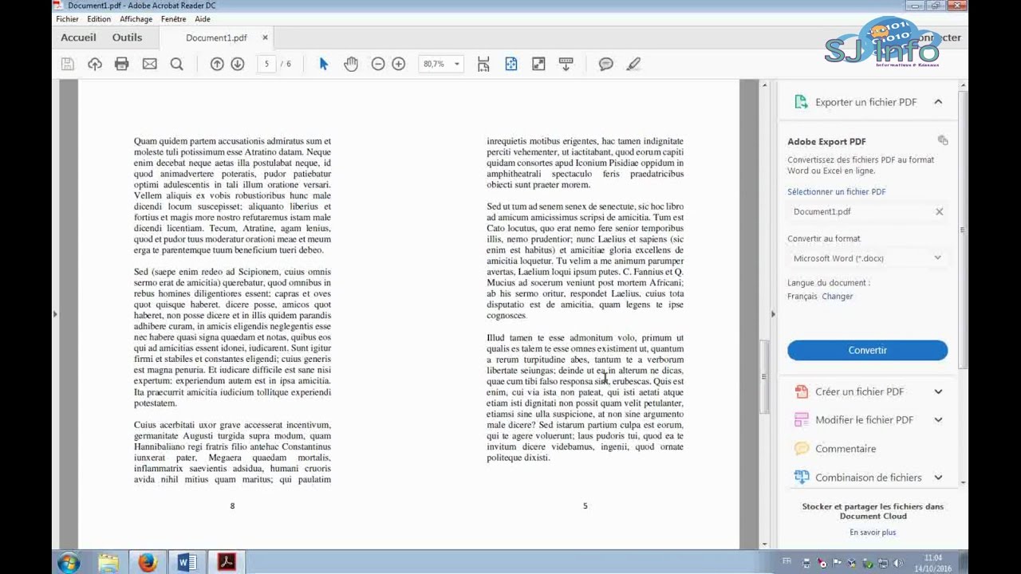
Task: Click the fit full page icon
Action: 511,64
